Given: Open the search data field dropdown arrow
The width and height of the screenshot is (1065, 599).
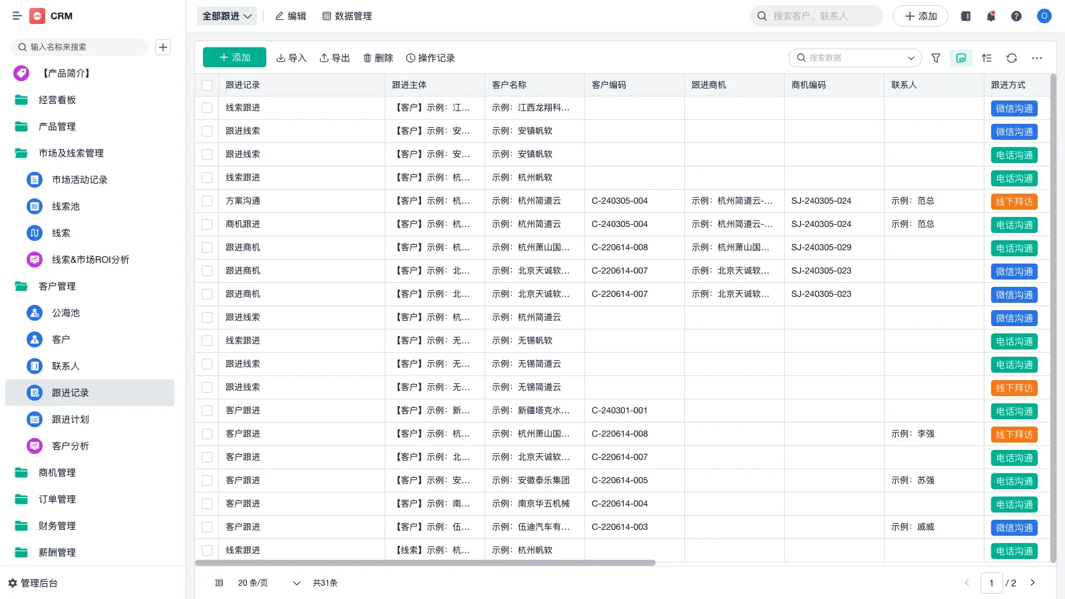Looking at the screenshot, I should pyautogui.click(x=911, y=58).
